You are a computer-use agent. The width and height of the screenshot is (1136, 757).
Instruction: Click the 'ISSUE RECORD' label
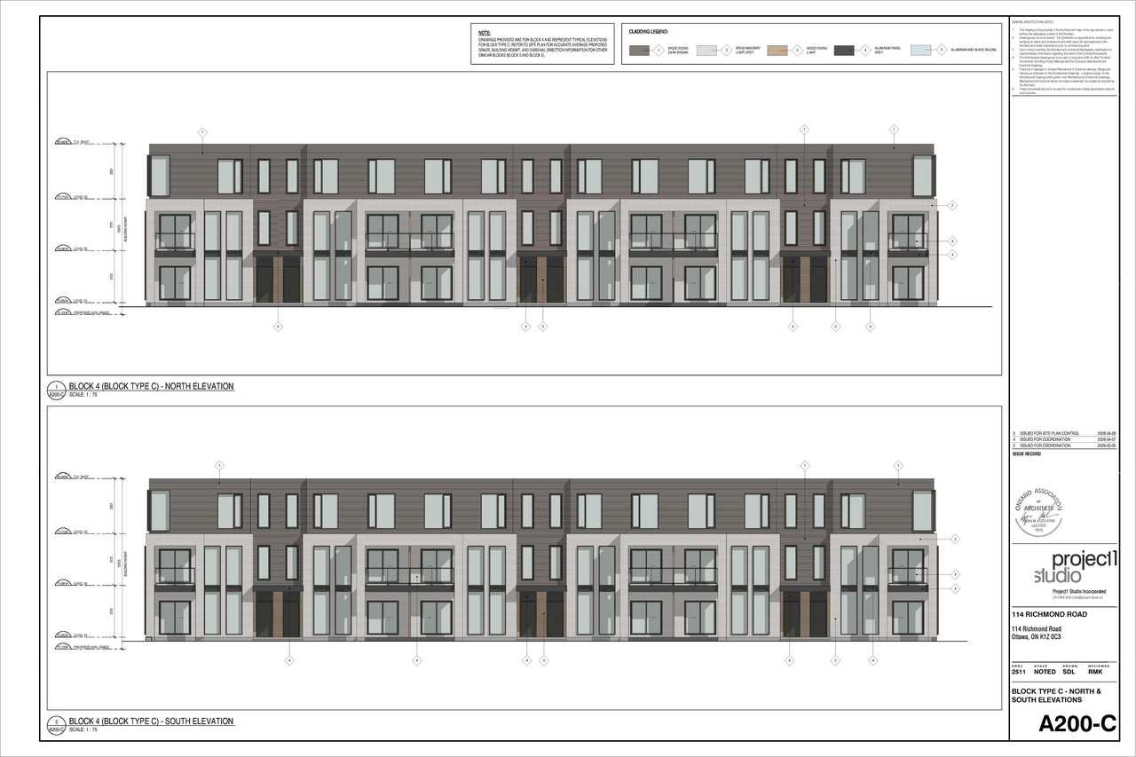pos(1025,453)
